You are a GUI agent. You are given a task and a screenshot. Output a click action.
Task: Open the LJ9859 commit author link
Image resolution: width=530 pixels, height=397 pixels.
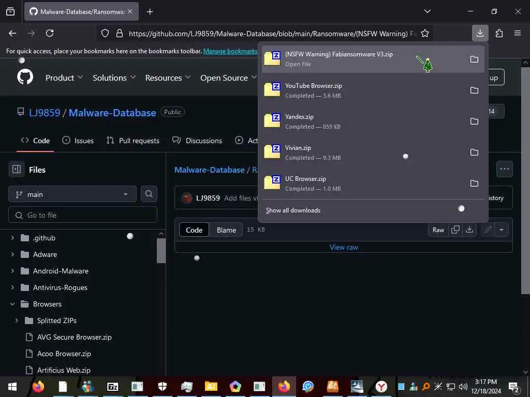pos(208,198)
